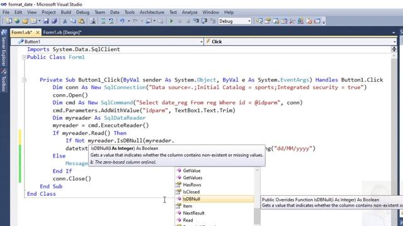Screen dimensions: 403x226
Task: Open the Click method name dropdown
Action: click(301, 41)
